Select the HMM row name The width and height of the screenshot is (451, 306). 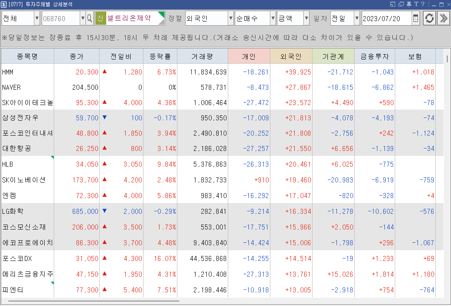[x=8, y=72]
